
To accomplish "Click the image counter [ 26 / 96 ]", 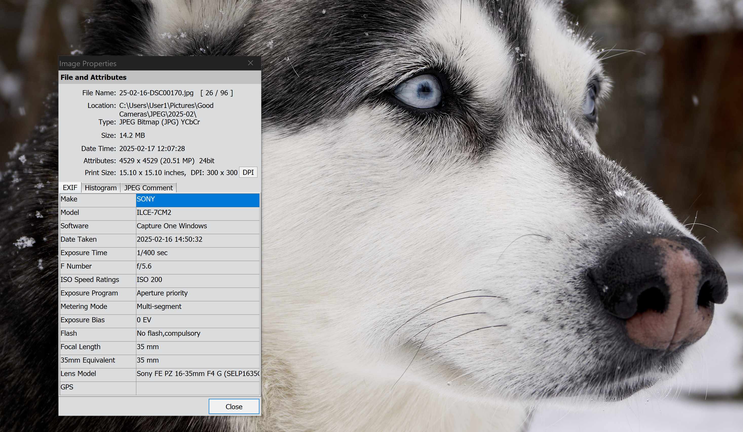I will 217,93.
